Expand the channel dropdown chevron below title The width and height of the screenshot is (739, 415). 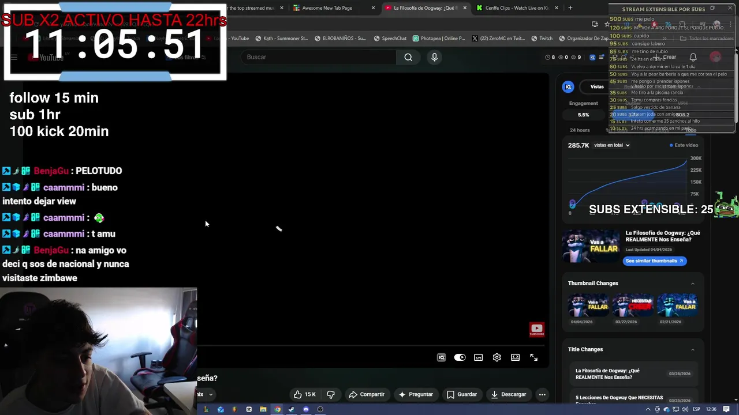211,395
